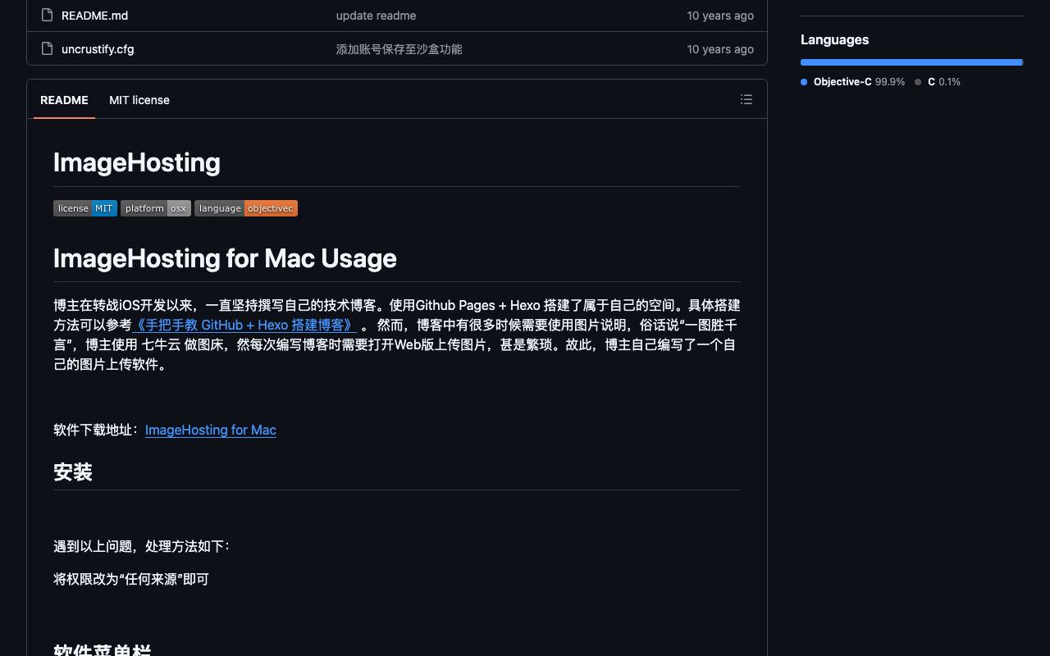Click the language objectivec badge
This screenshot has width=1050, height=656.
click(246, 208)
